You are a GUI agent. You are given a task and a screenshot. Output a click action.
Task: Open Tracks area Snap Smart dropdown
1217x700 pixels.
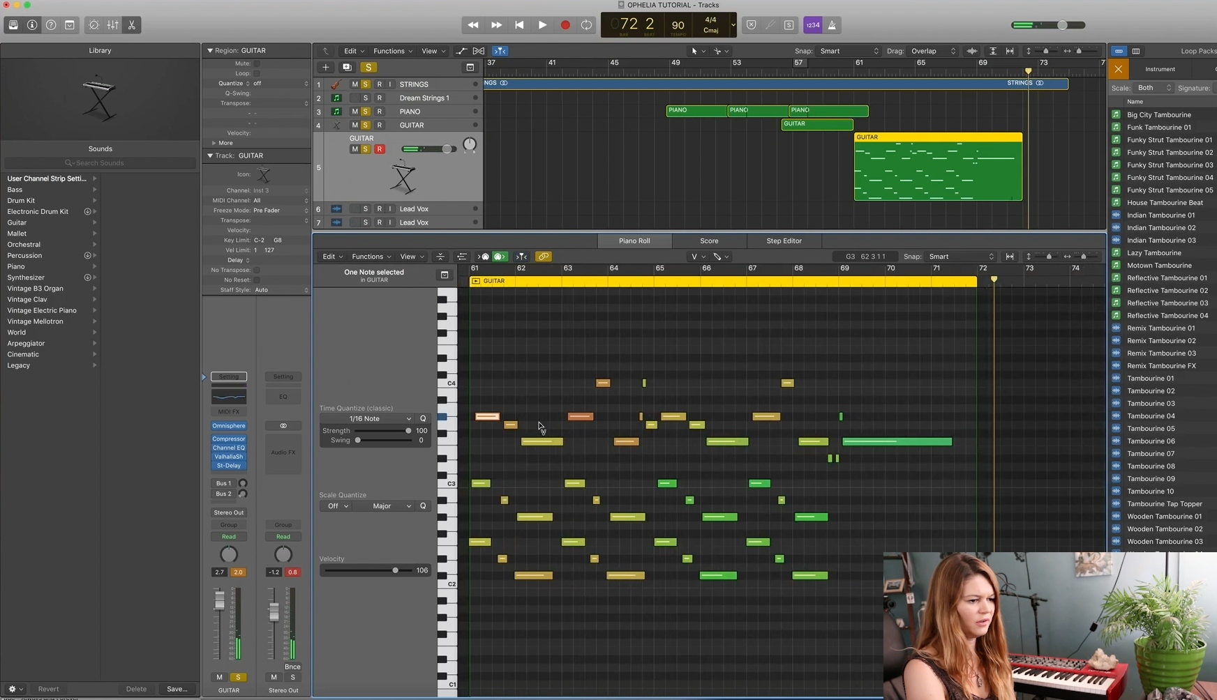pos(849,51)
